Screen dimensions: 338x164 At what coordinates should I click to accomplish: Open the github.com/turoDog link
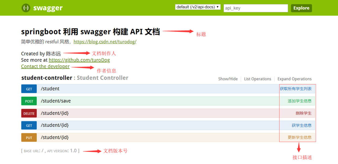(x=79, y=60)
